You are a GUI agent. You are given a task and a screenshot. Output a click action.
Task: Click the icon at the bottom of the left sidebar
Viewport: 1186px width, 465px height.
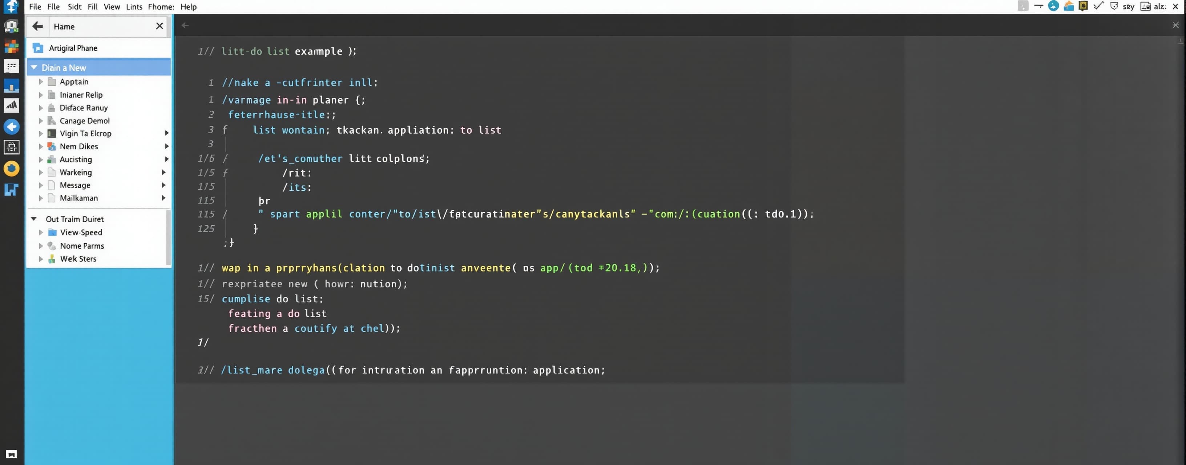(11, 454)
